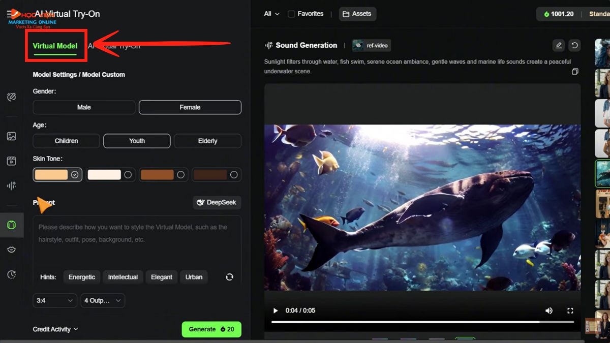Screen dimensions: 610x343
Task: Open the Assets tab
Action: [x=356, y=14]
